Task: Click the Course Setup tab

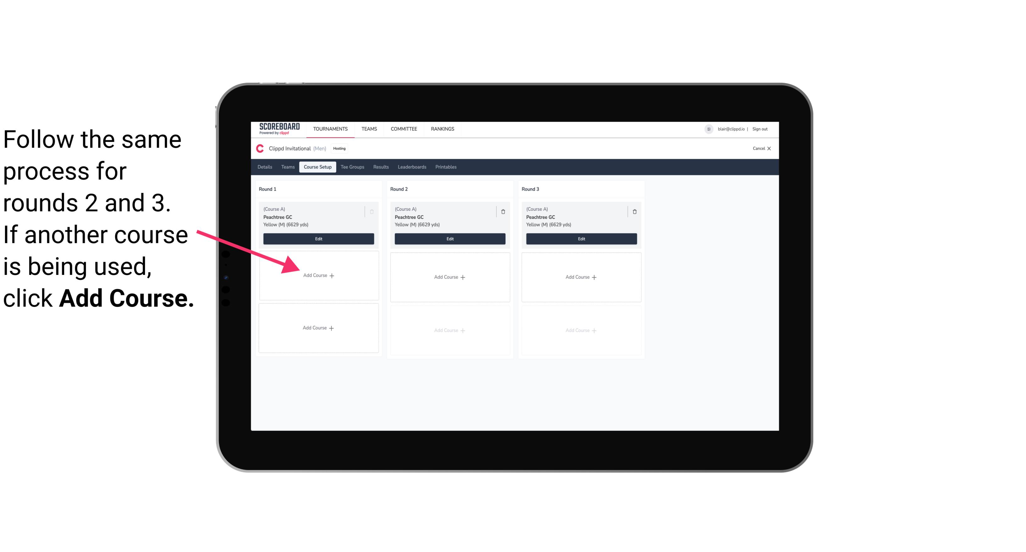Action: pos(317,167)
